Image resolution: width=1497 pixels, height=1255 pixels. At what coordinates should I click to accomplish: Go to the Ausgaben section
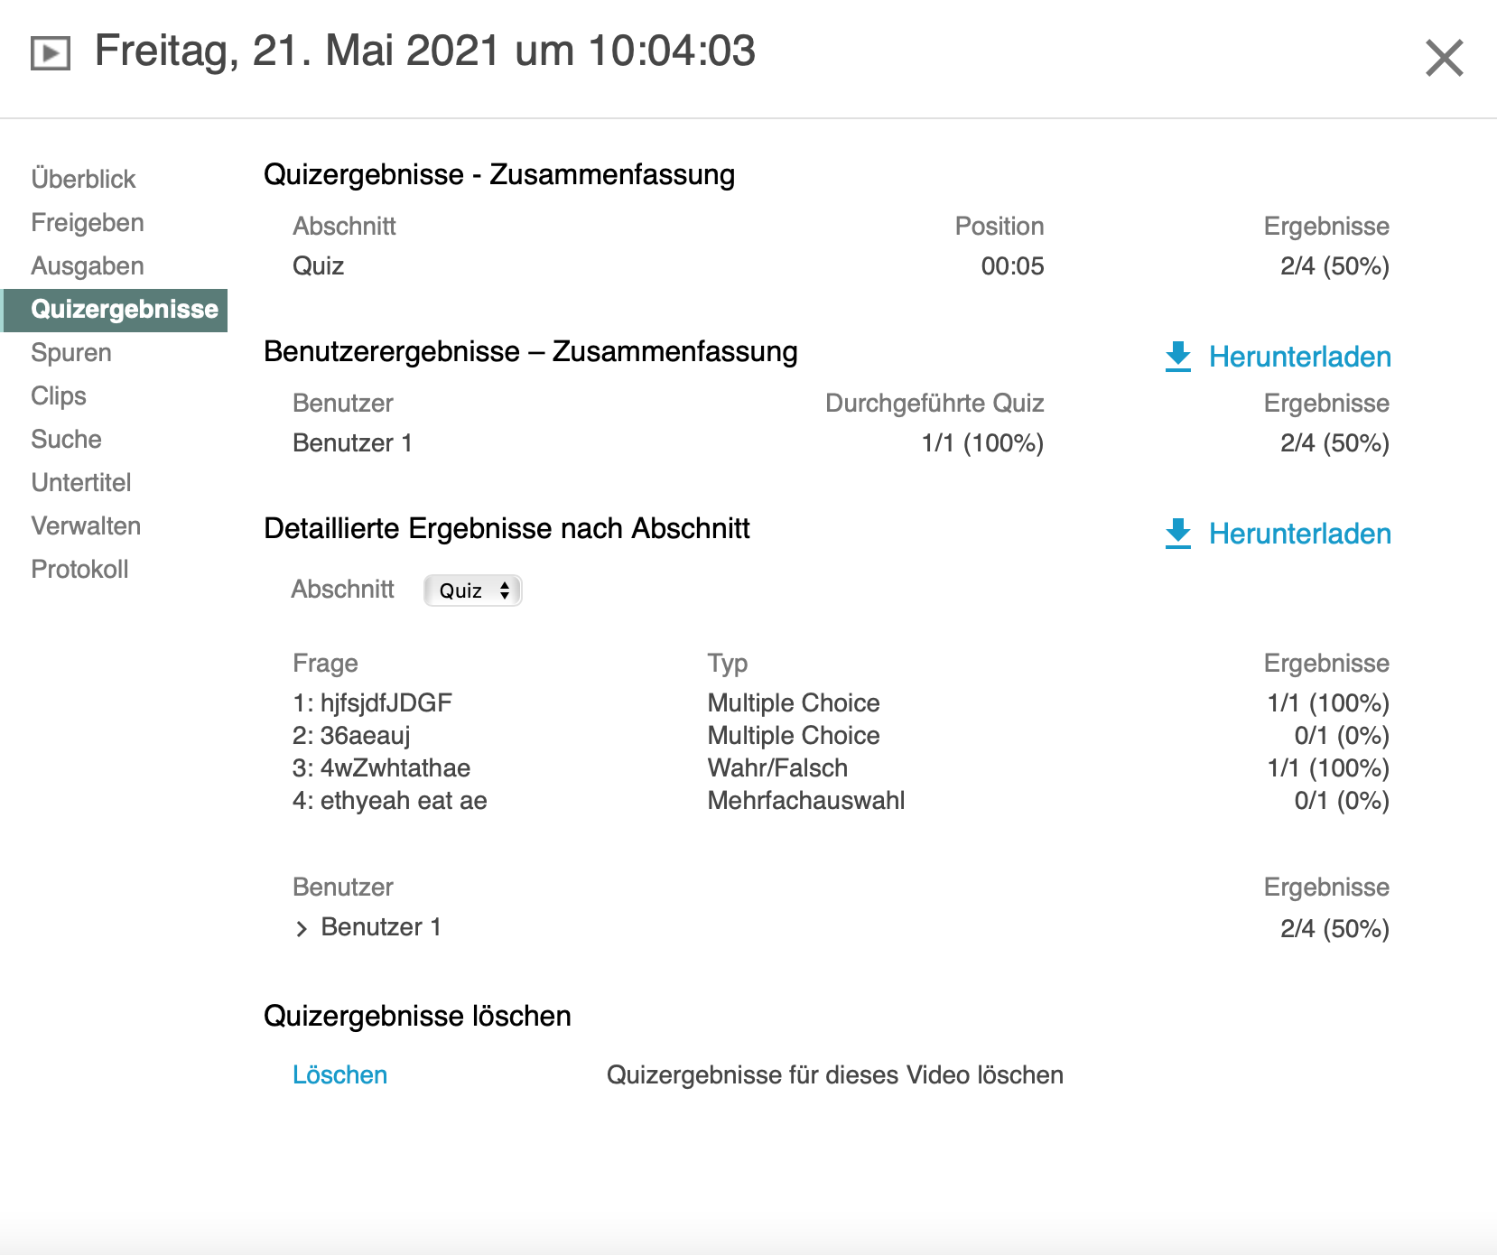[88, 265]
